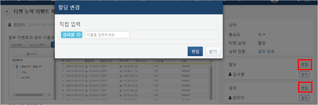Image resolution: width=318 pixels, height=105 pixels.
Task: Click the 할당 button next to 관리자
Action: click(x=305, y=98)
